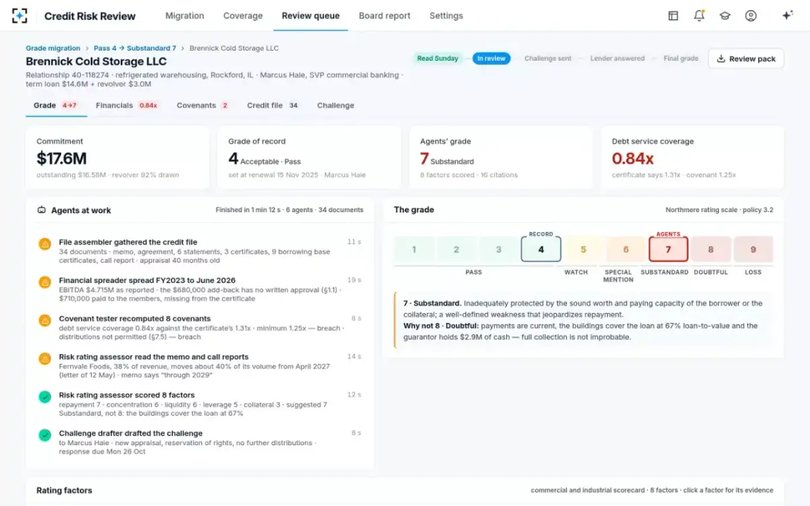Click the Northmere rating scale · policy 3.2 text

click(x=720, y=210)
